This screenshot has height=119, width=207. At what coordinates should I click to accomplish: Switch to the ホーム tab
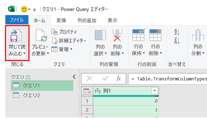point(39,20)
